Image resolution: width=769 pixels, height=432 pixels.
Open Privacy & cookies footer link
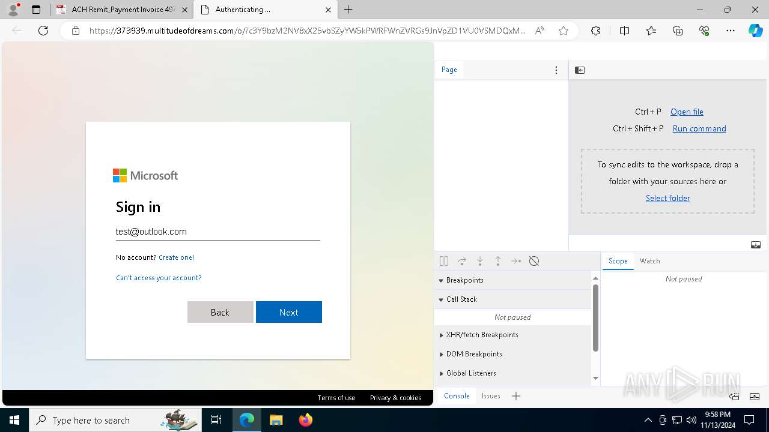pyautogui.click(x=396, y=398)
